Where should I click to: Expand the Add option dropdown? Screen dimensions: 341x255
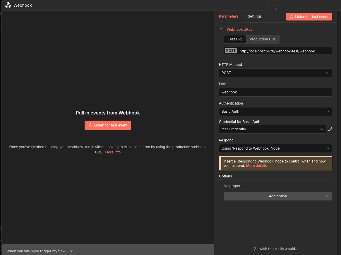[277, 196]
